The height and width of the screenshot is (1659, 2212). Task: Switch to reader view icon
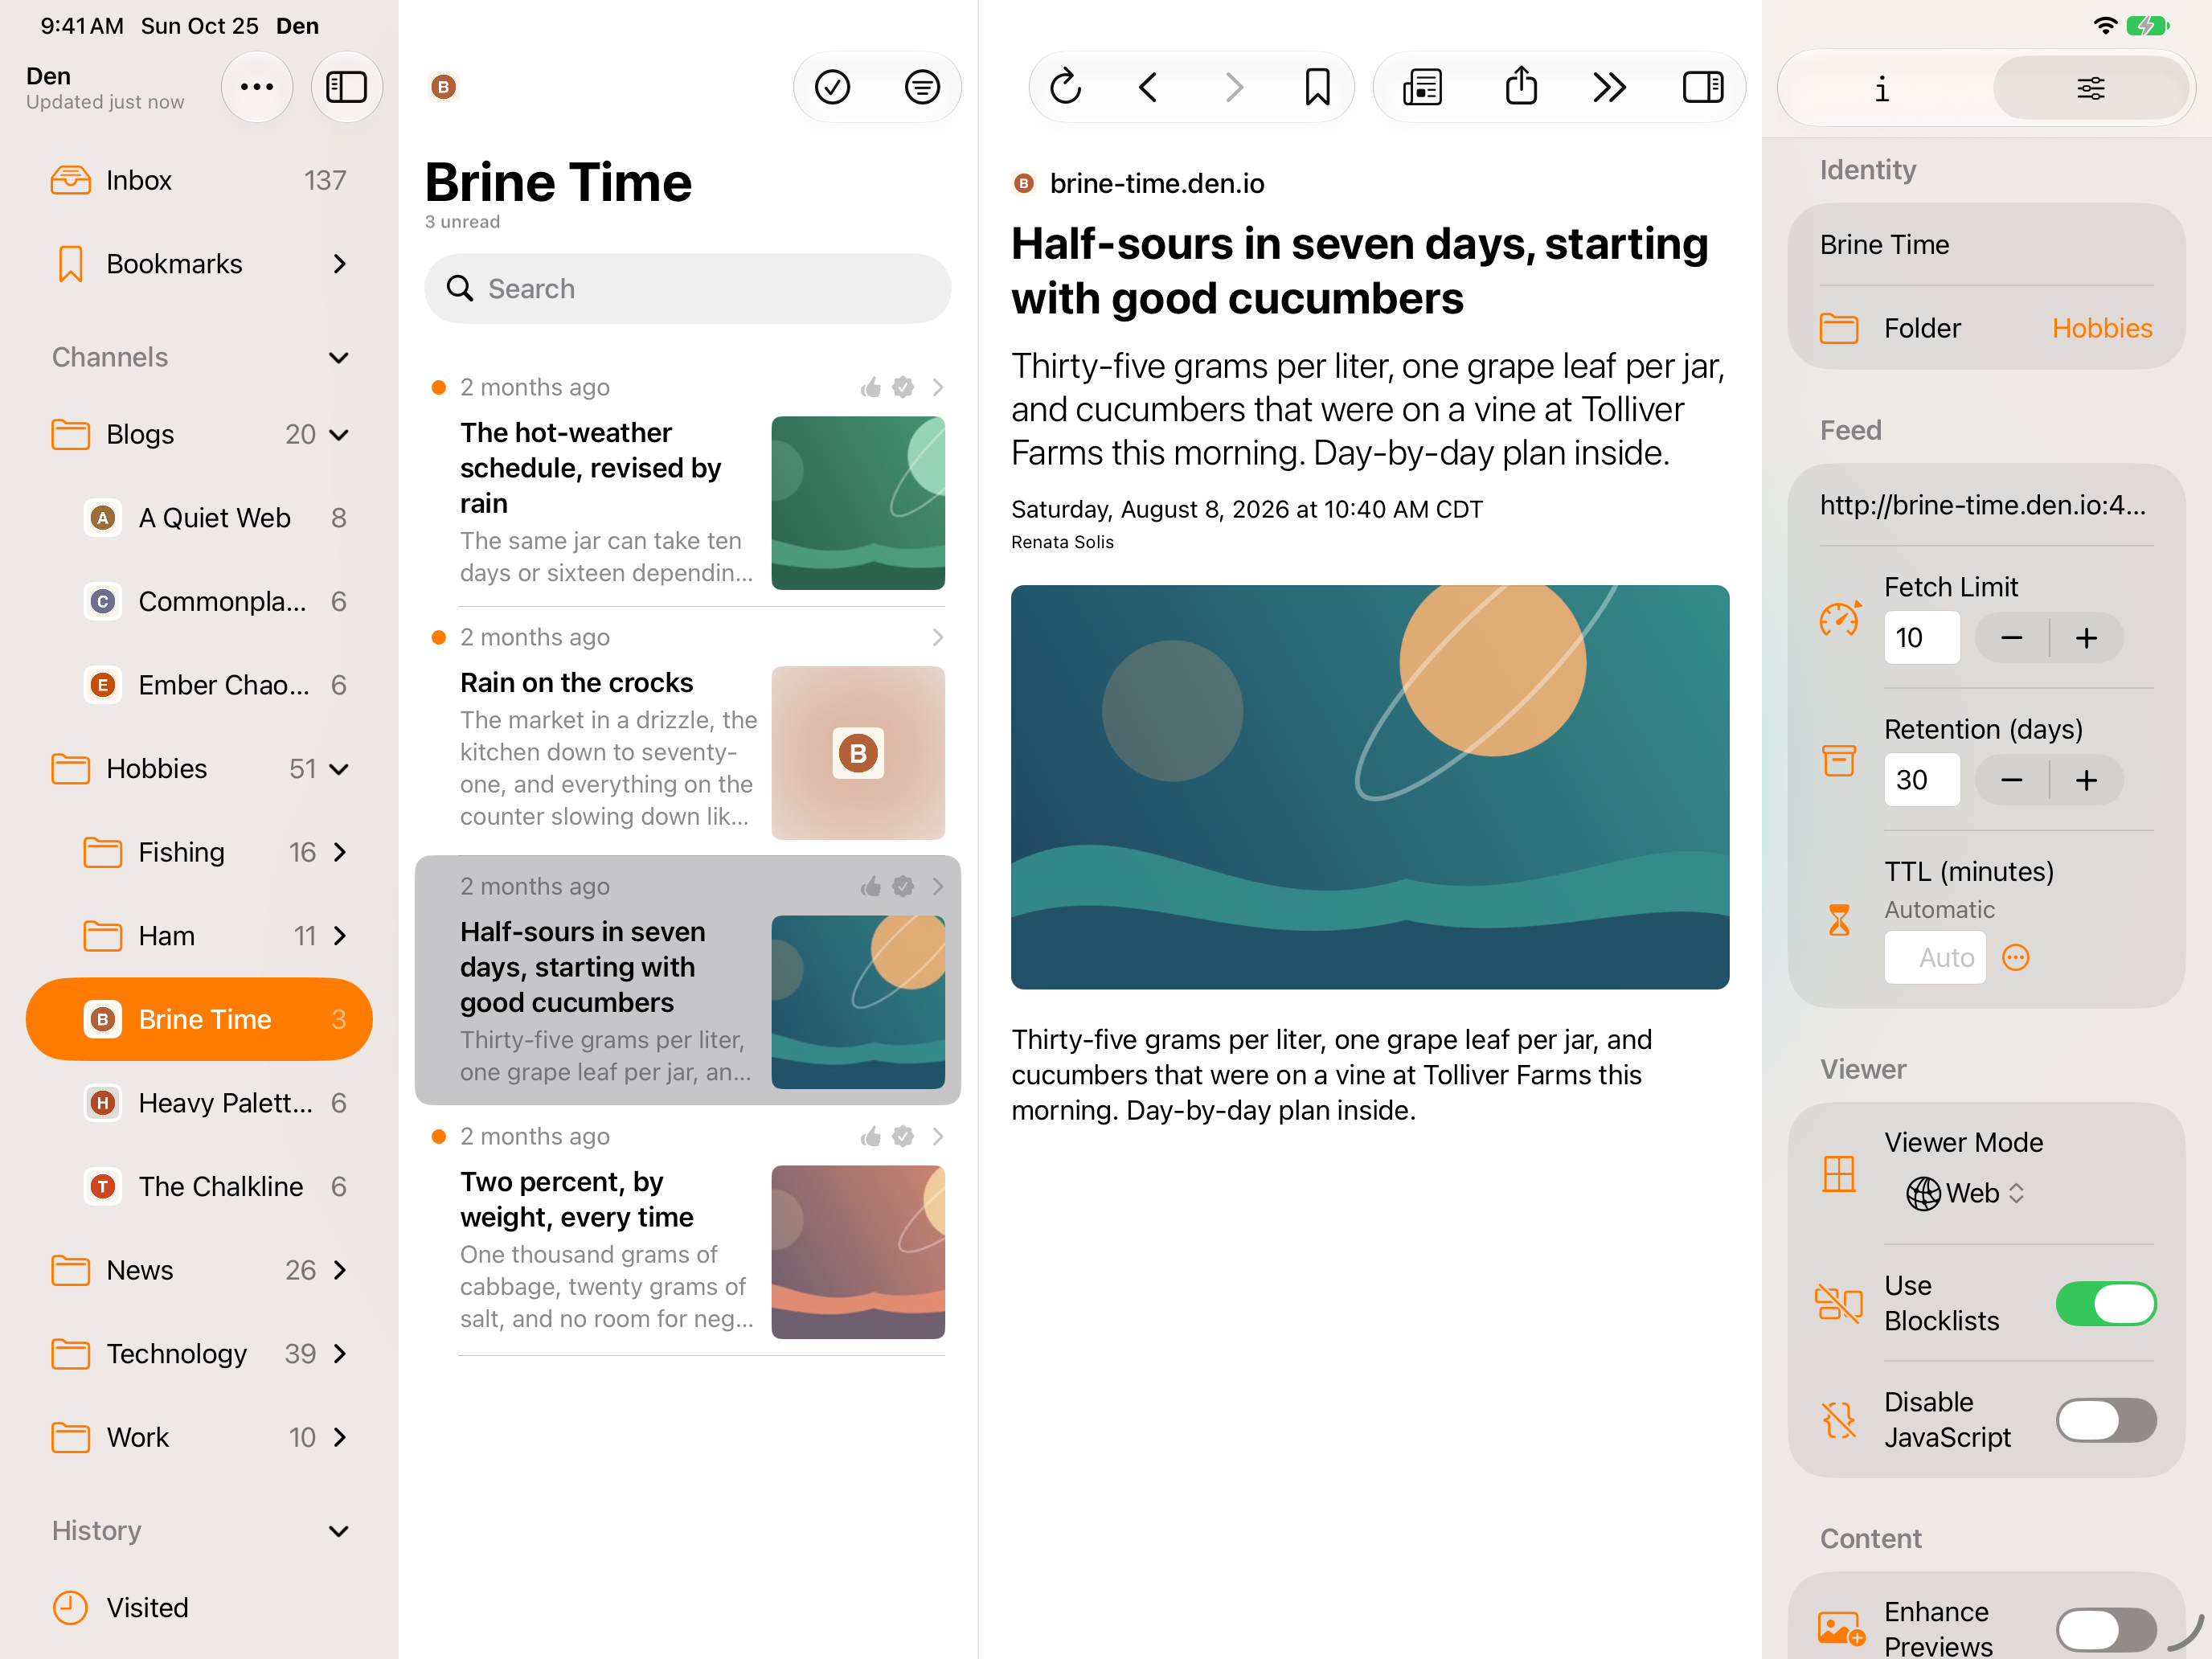tap(1422, 87)
